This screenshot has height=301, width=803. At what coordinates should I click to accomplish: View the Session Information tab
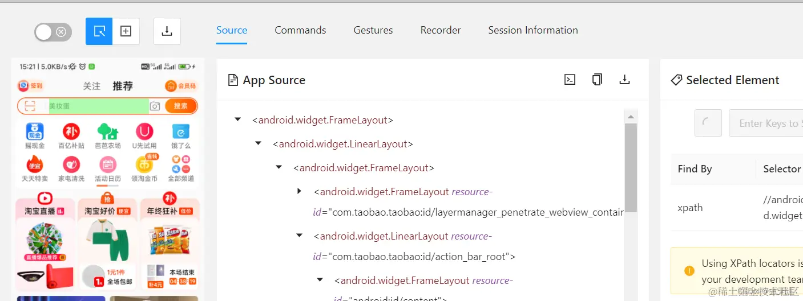[533, 30]
